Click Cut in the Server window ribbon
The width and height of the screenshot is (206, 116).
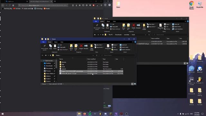tap(60, 45)
